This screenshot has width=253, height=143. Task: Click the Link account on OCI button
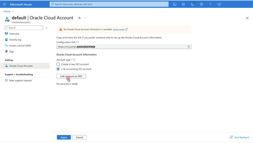click(x=71, y=76)
